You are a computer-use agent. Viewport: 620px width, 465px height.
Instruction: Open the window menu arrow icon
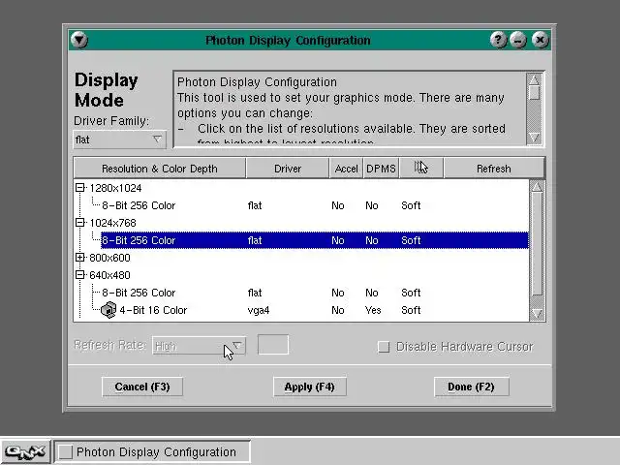tap(79, 40)
